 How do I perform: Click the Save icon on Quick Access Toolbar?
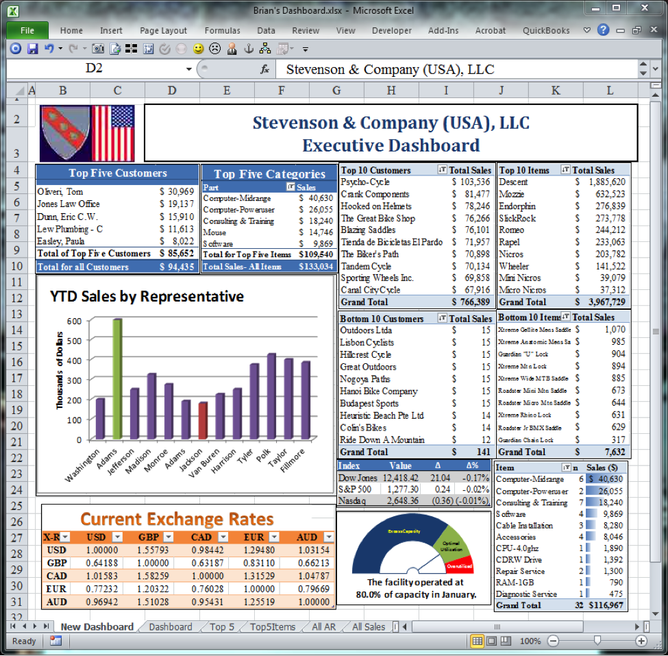click(x=32, y=49)
